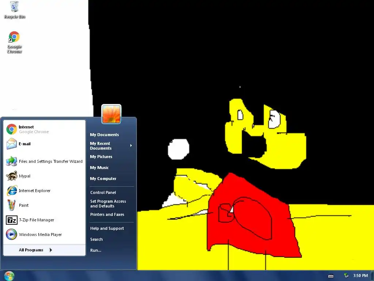Viewport: 374px width, 281px height.
Task: Click the Start orb button
Action: click(x=9, y=276)
